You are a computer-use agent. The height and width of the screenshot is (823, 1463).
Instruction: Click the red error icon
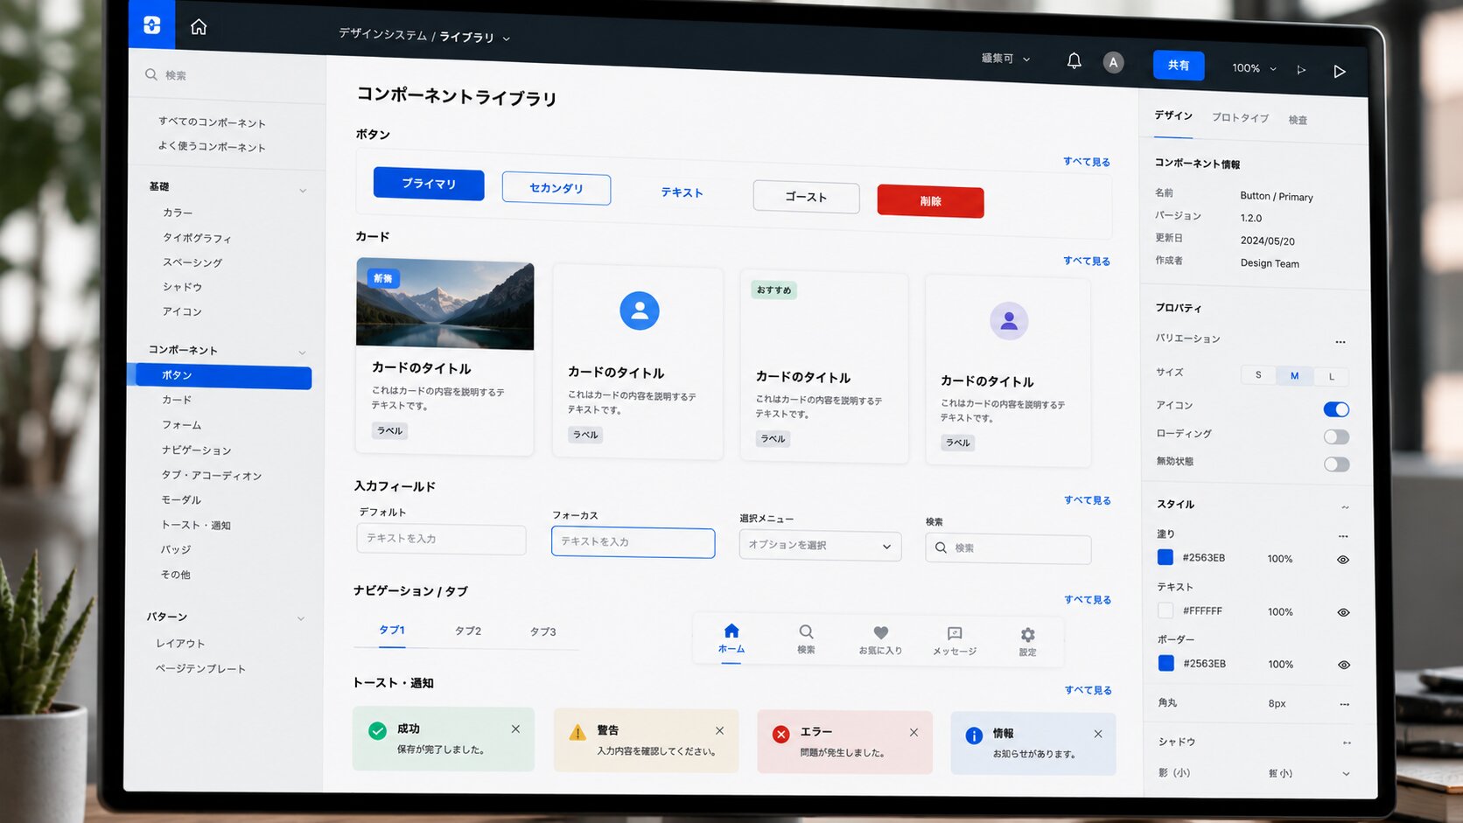tap(780, 735)
